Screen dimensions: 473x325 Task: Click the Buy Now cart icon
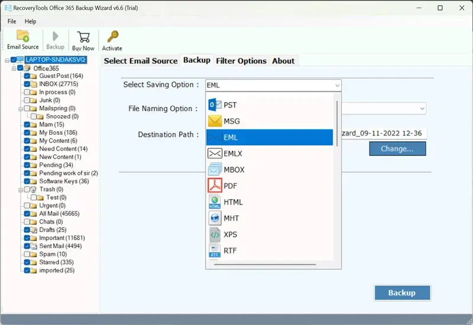[83, 40]
